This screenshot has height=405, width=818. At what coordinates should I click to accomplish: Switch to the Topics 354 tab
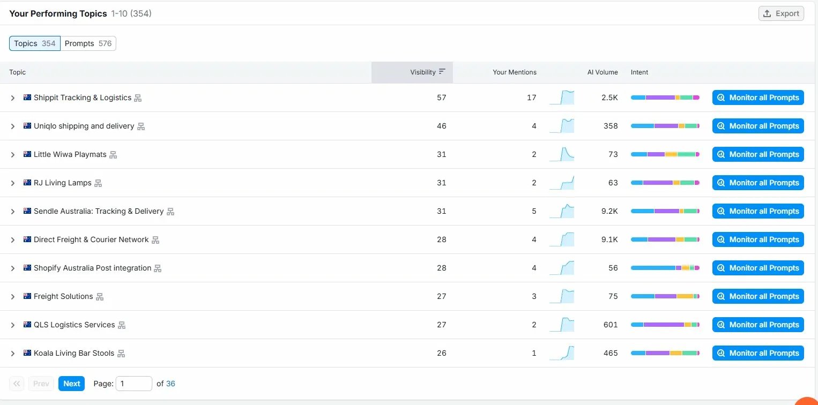tap(35, 43)
